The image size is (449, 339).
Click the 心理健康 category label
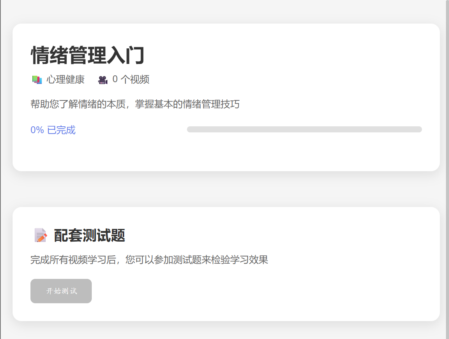pyautogui.click(x=66, y=80)
